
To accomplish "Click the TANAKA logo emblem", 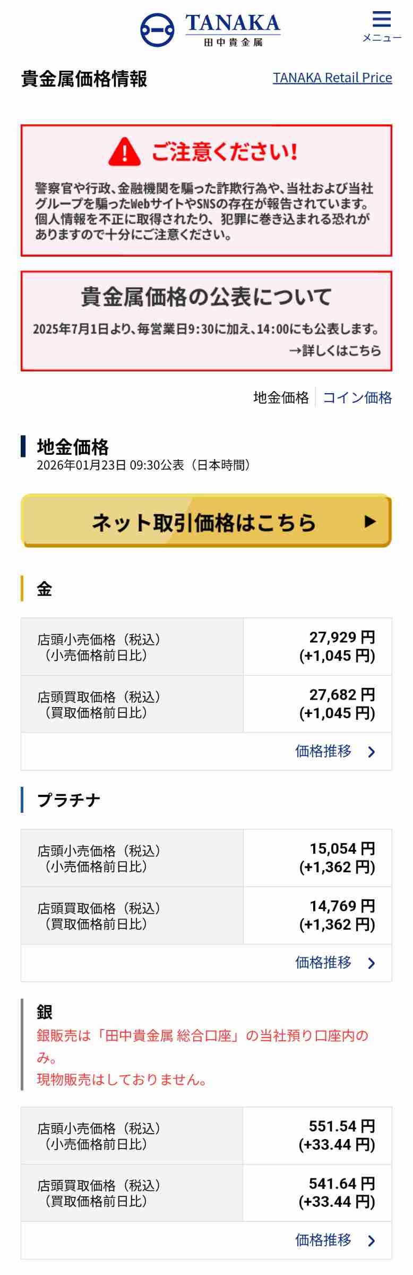I will [157, 30].
